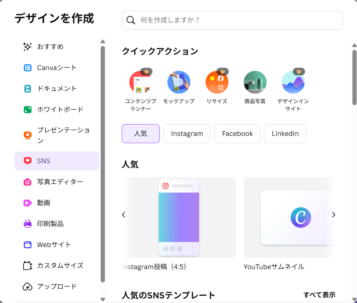Open the YouTubeサムネイル thumbnail

pos(289,217)
